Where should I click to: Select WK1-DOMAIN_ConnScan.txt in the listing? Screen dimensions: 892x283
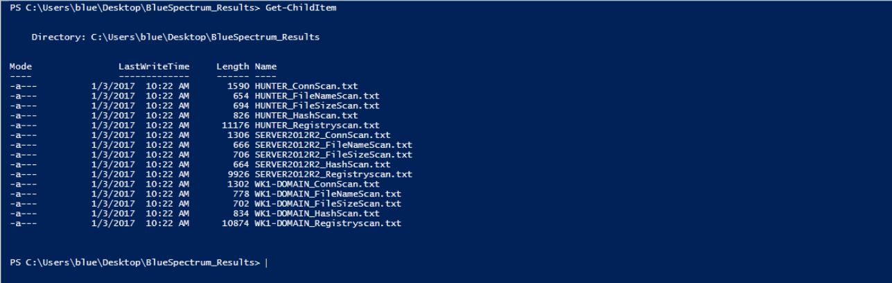(317, 185)
